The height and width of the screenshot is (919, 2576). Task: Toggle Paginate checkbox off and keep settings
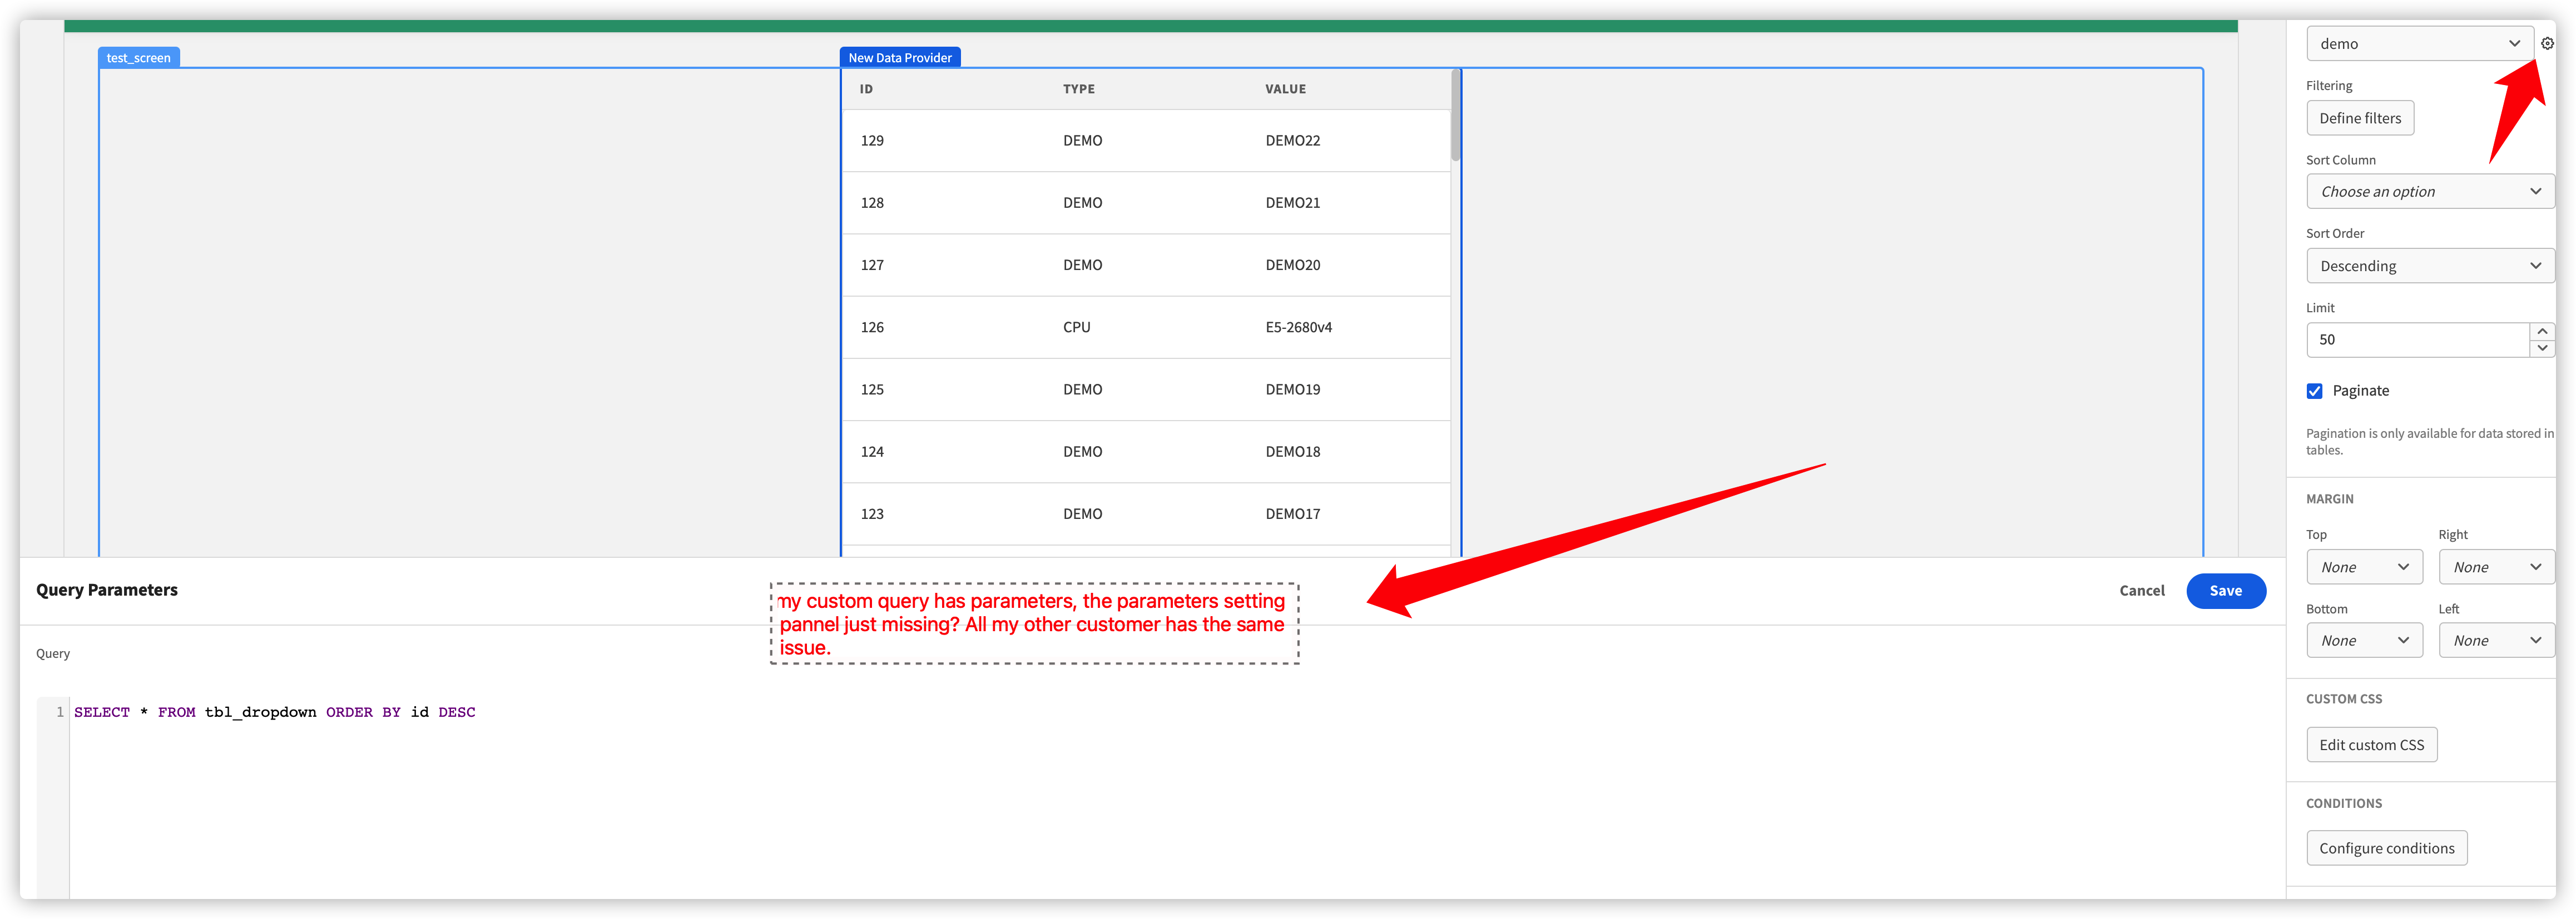pyautogui.click(x=2314, y=391)
